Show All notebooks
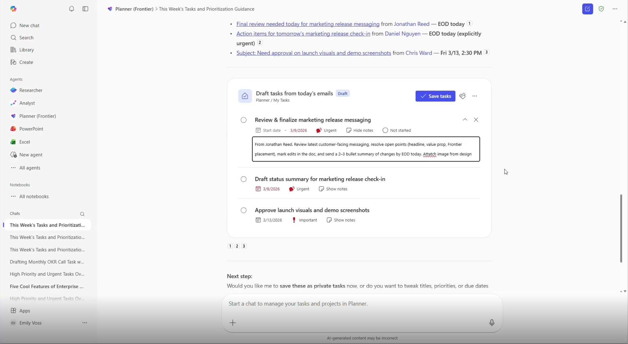 (29, 197)
